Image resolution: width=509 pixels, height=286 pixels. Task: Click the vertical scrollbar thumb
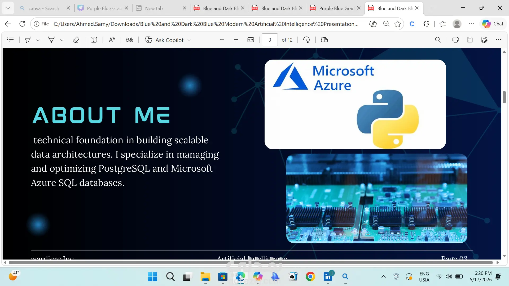pyautogui.click(x=504, y=97)
